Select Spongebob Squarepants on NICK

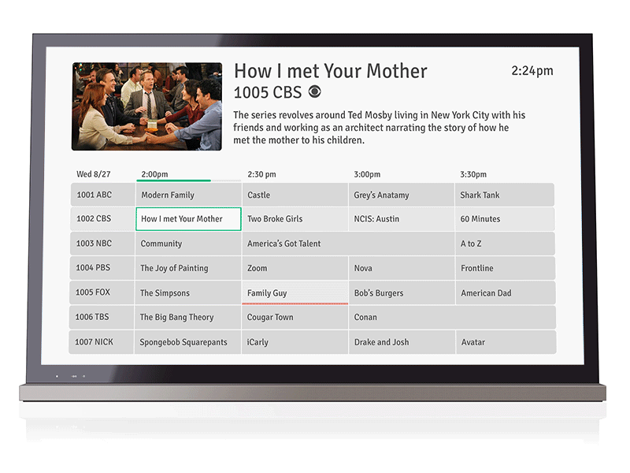187,342
